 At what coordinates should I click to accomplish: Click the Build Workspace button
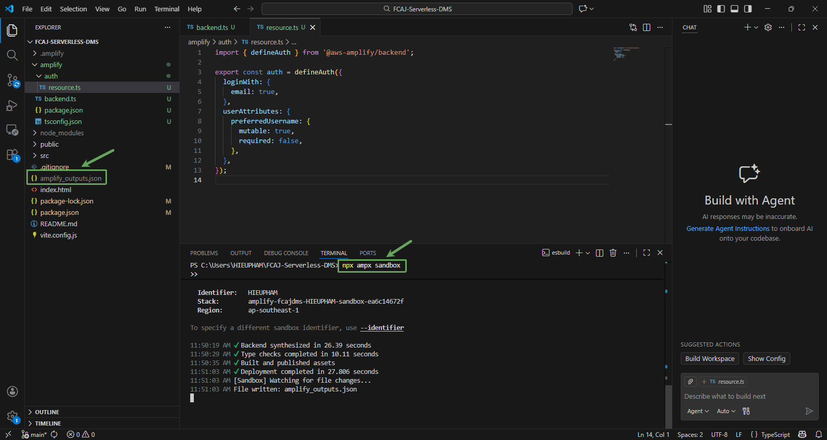pyautogui.click(x=710, y=359)
